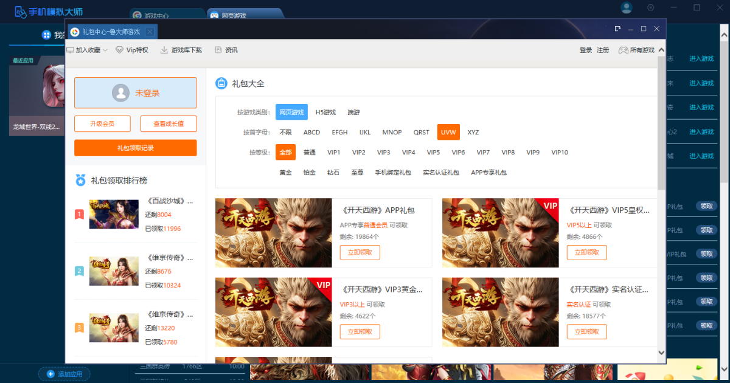Choose the VIP3 level filter
The image size is (730, 383).
[383, 153]
